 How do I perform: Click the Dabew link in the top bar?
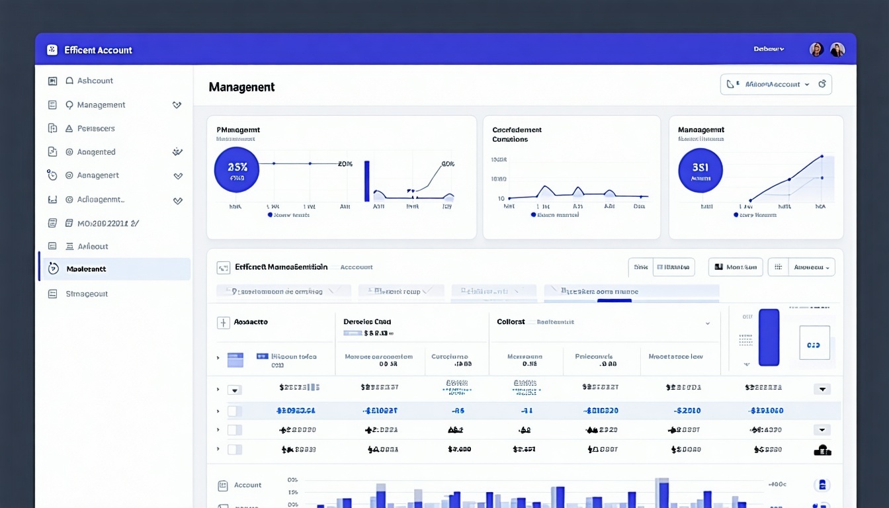coord(768,49)
